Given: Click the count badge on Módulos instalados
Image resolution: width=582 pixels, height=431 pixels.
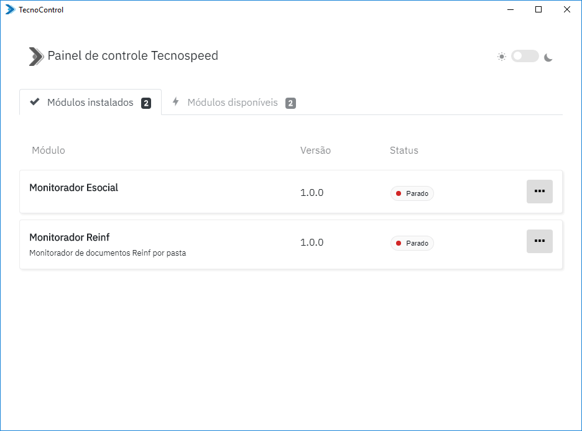Looking at the screenshot, I should click(146, 103).
